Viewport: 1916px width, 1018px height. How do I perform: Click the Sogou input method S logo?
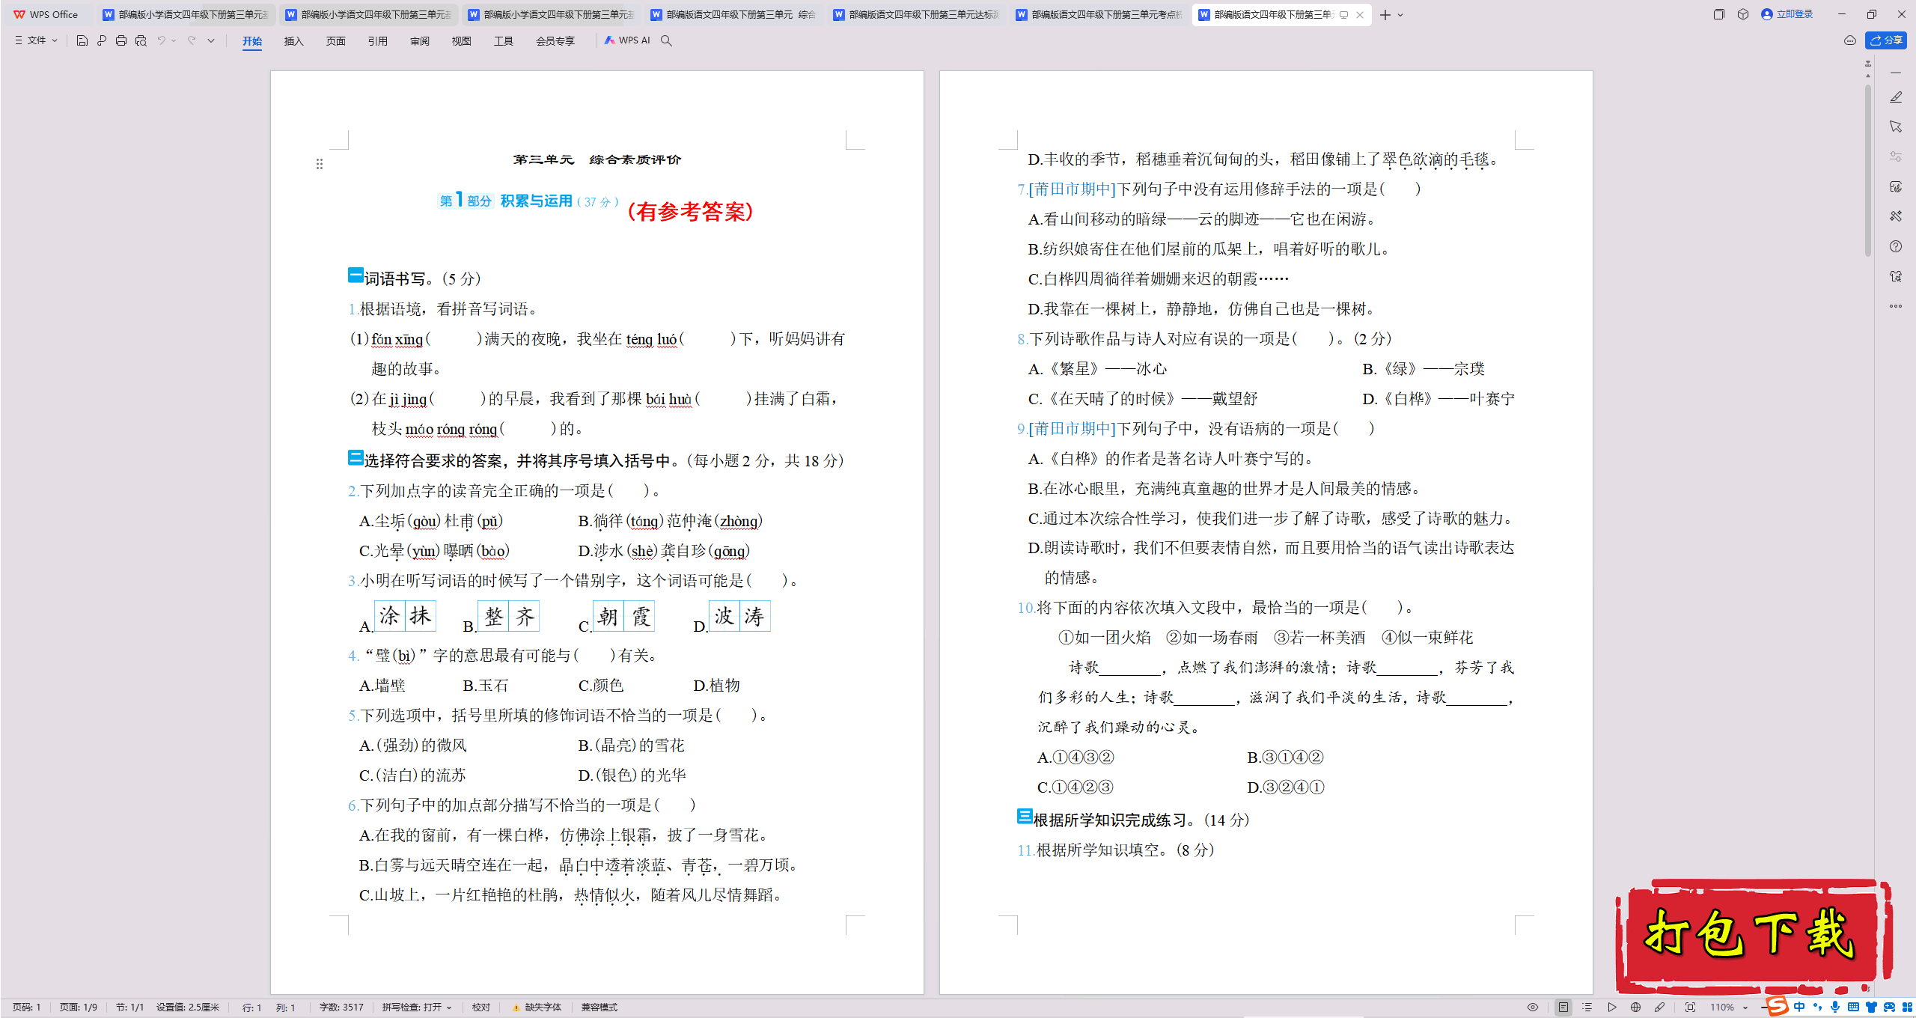tap(1777, 1007)
